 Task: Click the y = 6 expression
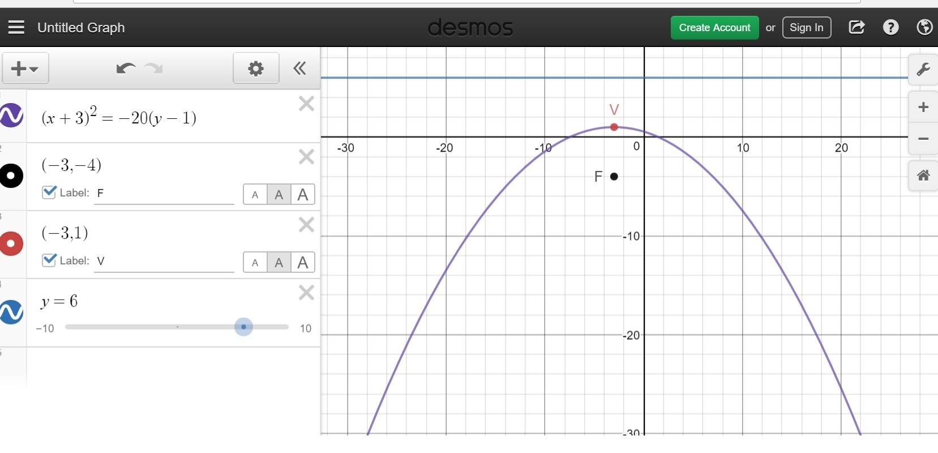[59, 301]
